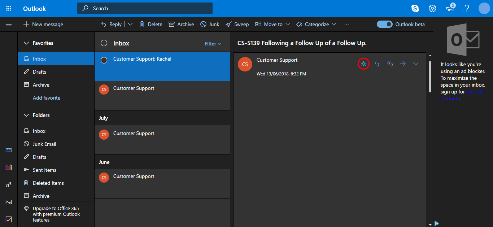Open Customer Support email under July
The width and height of the screenshot is (493, 227).
[162, 140]
